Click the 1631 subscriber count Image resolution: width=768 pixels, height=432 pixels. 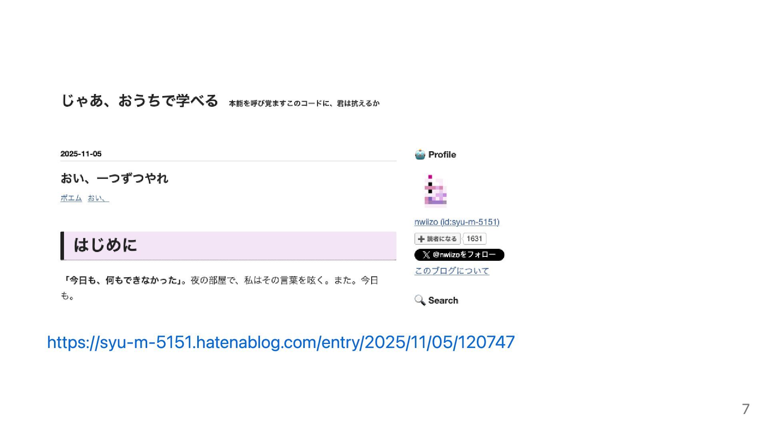tap(474, 239)
